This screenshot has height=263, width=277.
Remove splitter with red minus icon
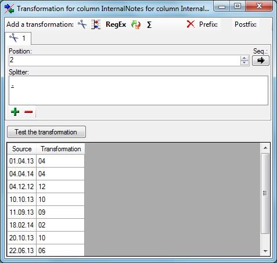[28, 112]
